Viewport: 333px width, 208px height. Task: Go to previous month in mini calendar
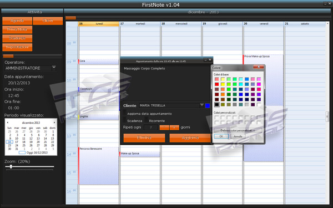point(8,123)
